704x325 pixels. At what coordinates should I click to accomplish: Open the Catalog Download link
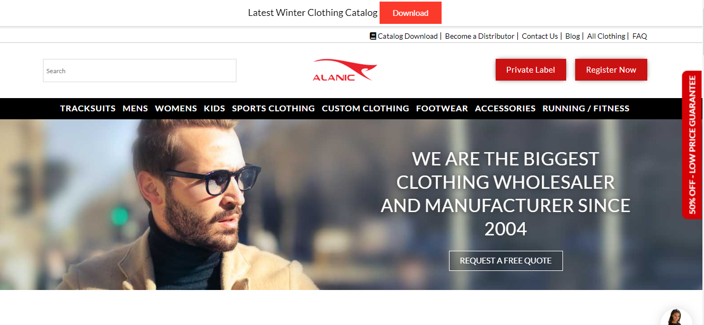click(x=407, y=36)
